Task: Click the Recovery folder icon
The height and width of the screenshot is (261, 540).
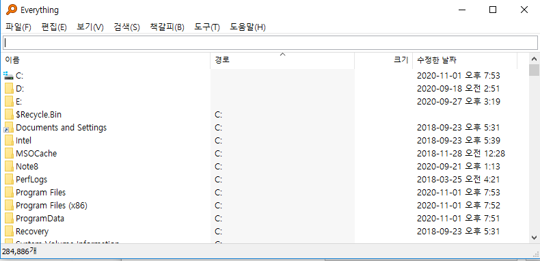Action: click(x=10, y=232)
